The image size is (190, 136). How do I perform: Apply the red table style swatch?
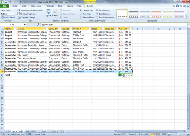156,14
